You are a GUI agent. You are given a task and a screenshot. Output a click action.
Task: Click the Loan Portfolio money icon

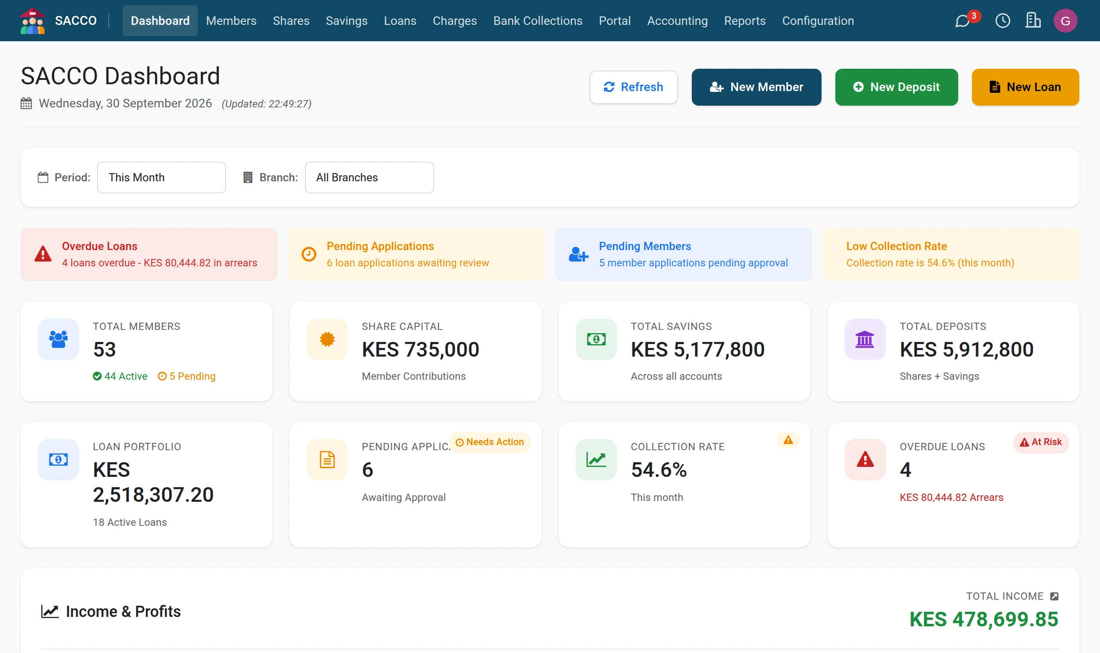point(58,460)
